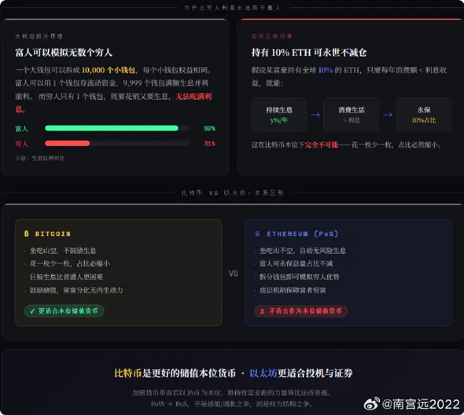This screenshot has height=415, width=464.
Task: Click the heading 富人可以模拟无数个穷人
Action: (64, 52)
